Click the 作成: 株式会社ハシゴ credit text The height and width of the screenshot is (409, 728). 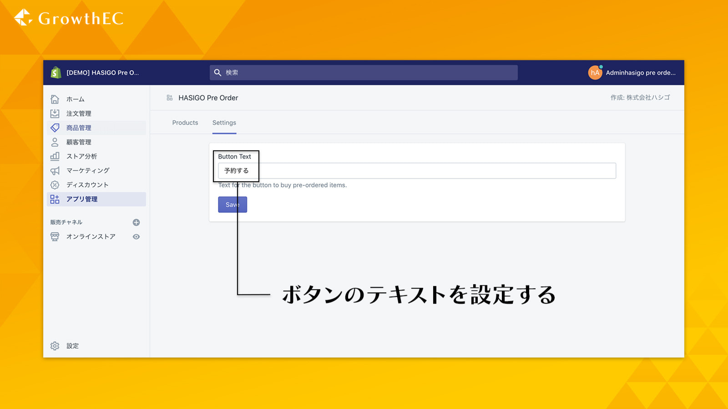coord(640,97)
